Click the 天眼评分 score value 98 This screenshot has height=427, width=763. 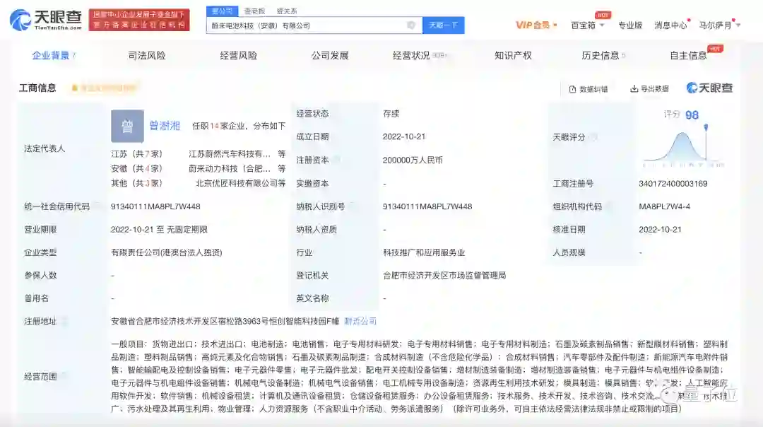click(x=692, y=115)
